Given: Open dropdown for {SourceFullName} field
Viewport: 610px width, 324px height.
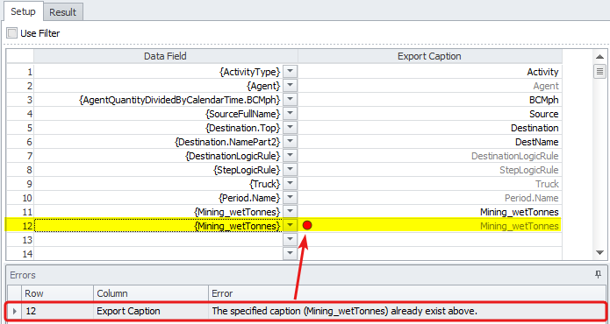Looking at the screenshot, I should point(290,114).
